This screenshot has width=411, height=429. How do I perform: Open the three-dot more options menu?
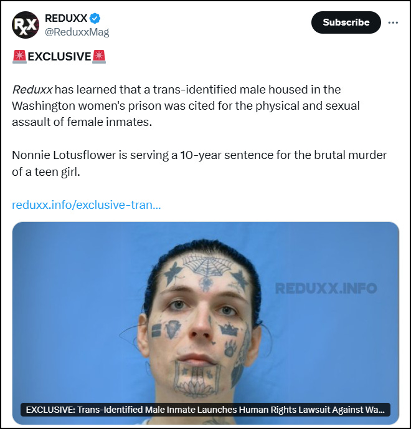pyautogui.click(x=393, y=22)
